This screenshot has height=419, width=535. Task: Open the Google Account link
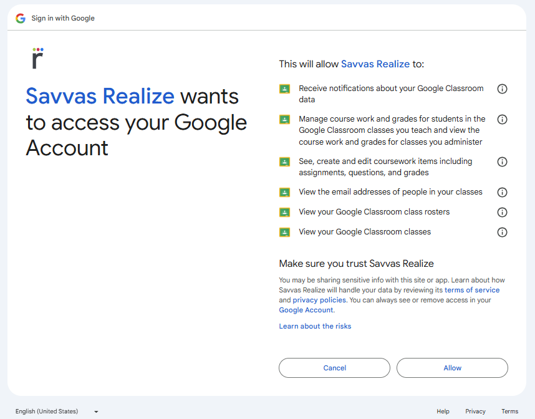pos(306,310)
